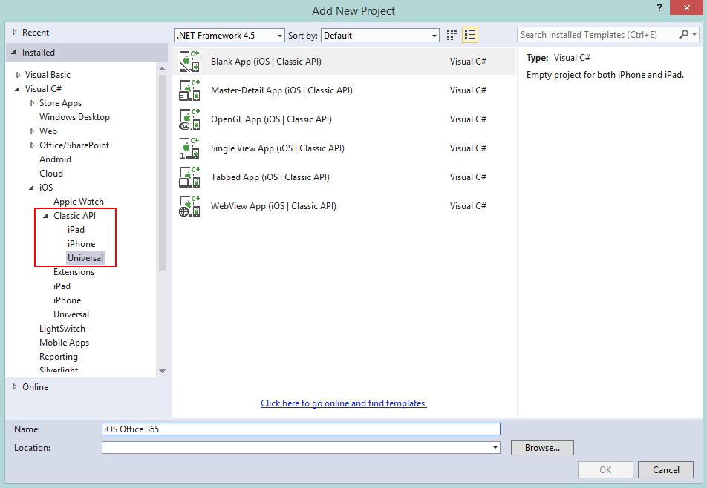Open the dialog help question mark

(659, 7)
